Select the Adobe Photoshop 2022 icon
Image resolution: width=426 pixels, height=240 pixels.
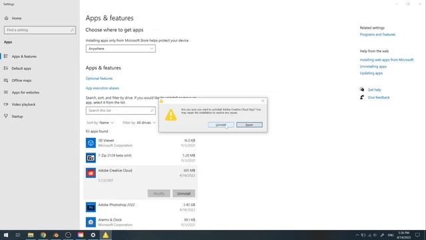click(x=91, y=207)
